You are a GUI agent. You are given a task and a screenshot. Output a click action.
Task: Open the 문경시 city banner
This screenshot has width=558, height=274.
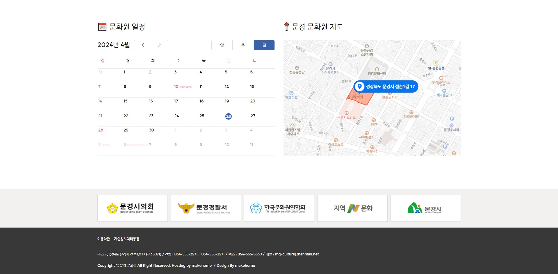point(426,208)
